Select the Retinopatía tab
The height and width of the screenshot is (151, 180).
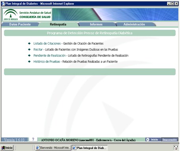pyautogui.click(x=58, y=25)
